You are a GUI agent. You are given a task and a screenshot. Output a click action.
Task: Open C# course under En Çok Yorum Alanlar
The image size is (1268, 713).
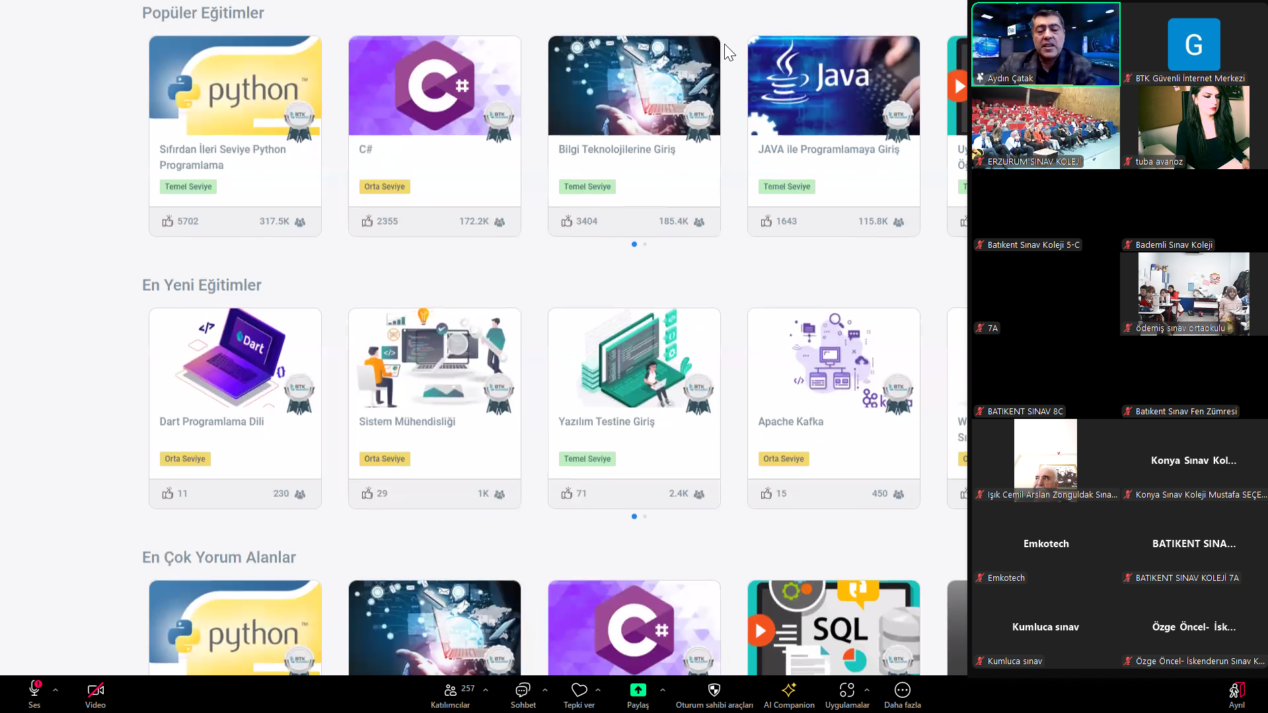click(x=634, y=628)
